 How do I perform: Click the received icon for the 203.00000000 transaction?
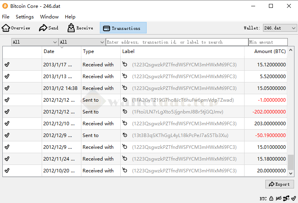point(125,124)
